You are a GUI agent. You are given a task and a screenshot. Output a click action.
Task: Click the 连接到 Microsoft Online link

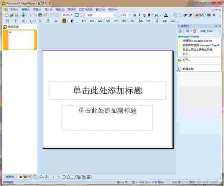(197, 41)
